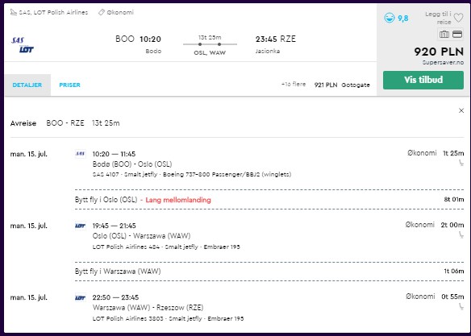Close the details panel with X
The height and width of the screenshot is (336, 471).
[461, 110]
